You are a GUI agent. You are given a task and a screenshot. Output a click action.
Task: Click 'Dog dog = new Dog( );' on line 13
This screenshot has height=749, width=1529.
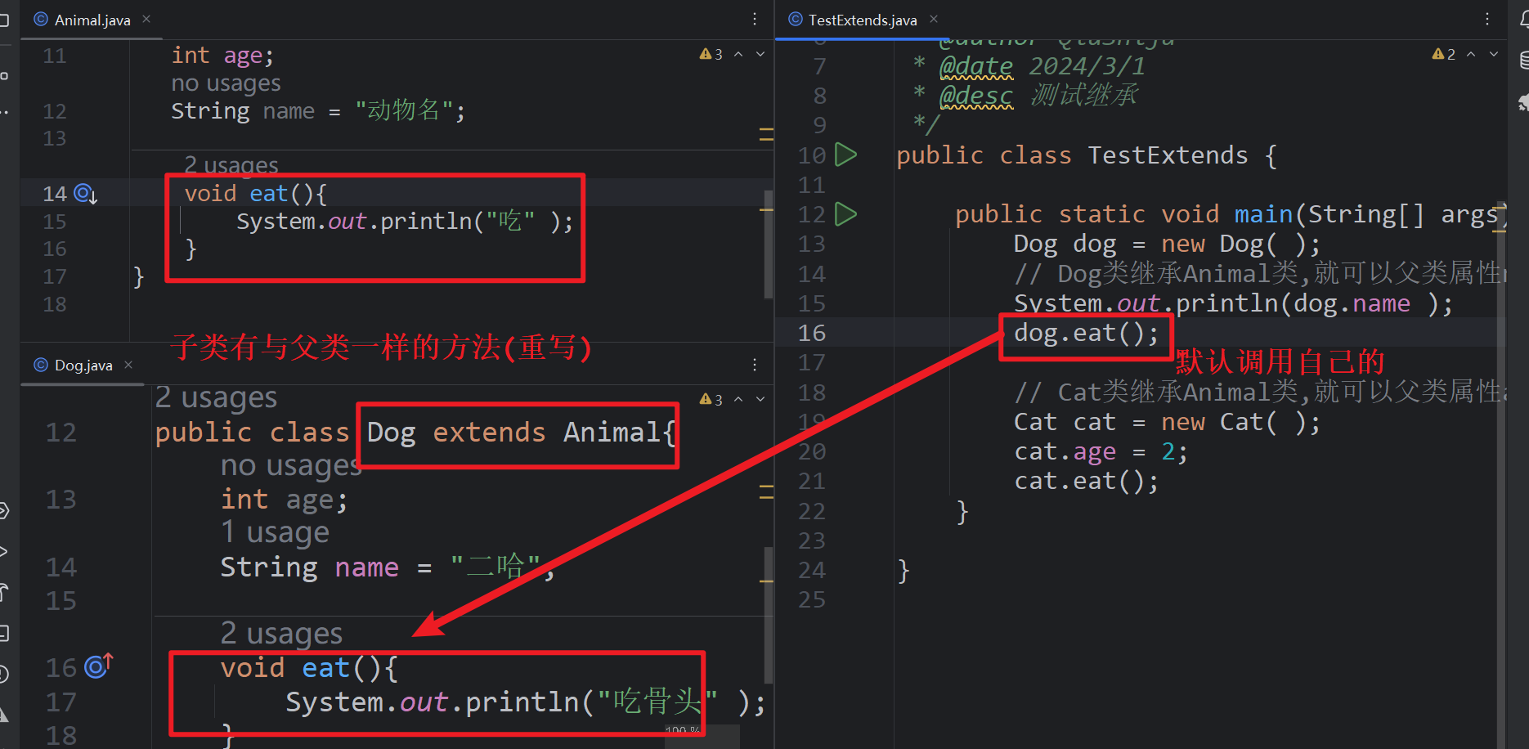(1167, 244)
